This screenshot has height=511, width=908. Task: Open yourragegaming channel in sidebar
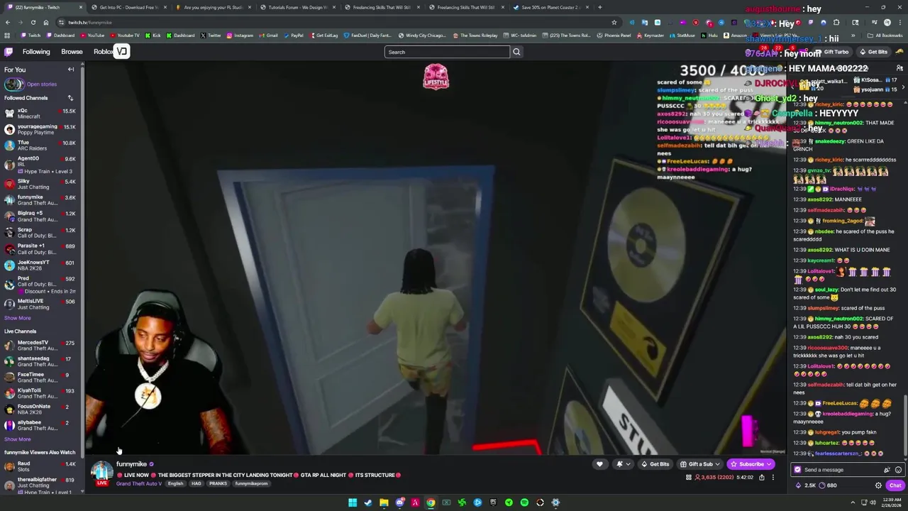(40, 129)
